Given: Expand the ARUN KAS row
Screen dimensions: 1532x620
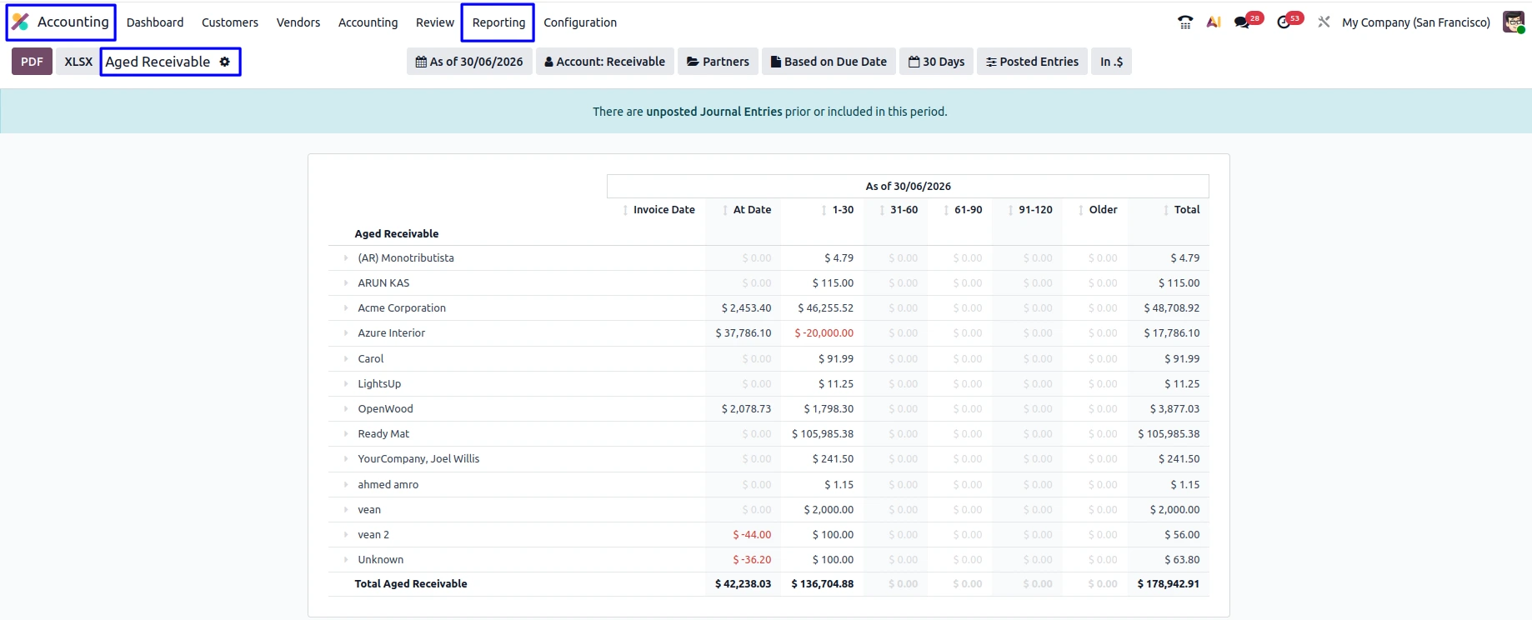Looking at the screenshot, I should tap(346, 283).
